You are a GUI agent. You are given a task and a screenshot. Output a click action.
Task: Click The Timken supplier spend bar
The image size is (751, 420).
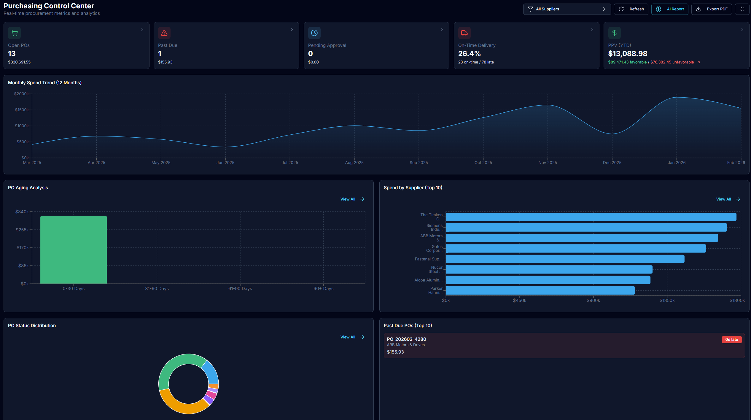pos(591,217)
